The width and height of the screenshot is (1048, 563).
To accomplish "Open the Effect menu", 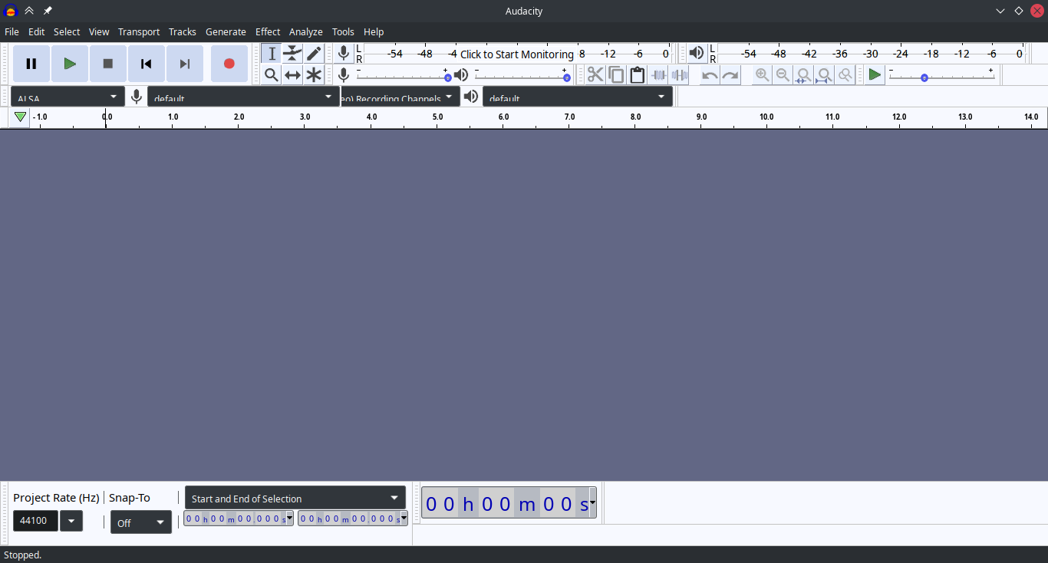I will (268, 31).
